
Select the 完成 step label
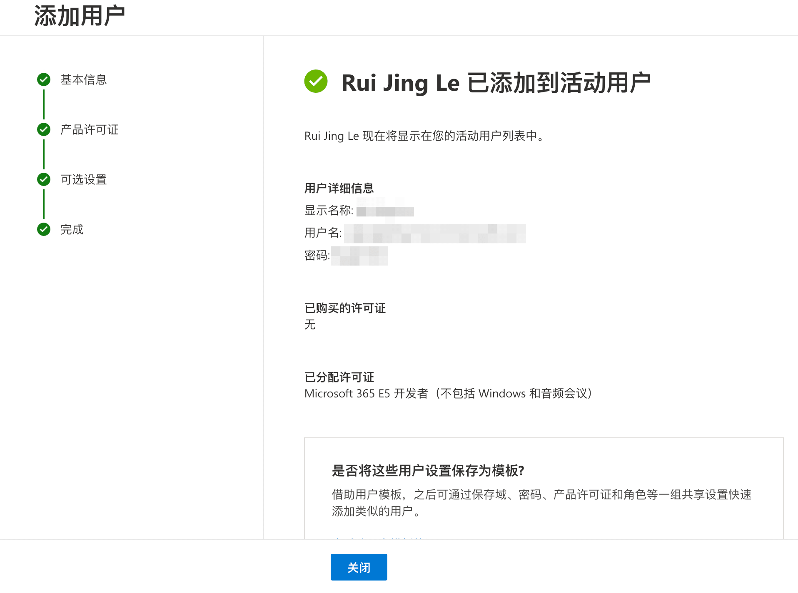coord(72,229)
